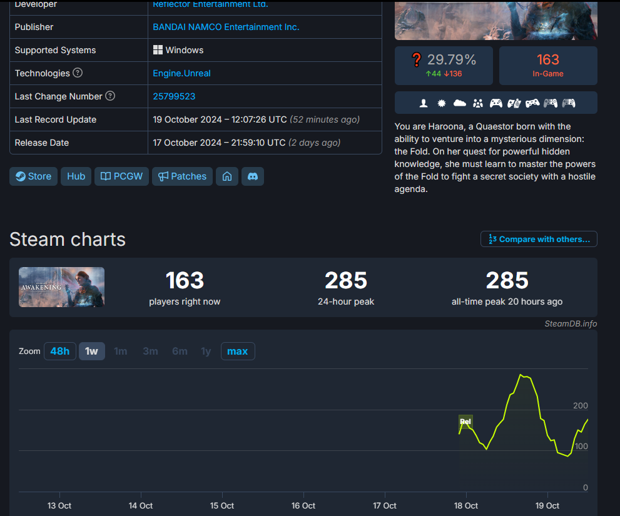The height and width of the screenshot is (516, 620).
Task: Click the 19 Oct axis label
Action: click(x=547, y=506)
